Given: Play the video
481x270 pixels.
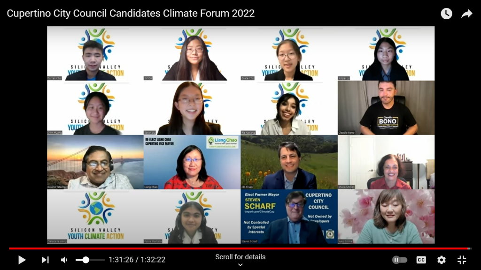Looking at the screenshot, I should tap(22, 260).
